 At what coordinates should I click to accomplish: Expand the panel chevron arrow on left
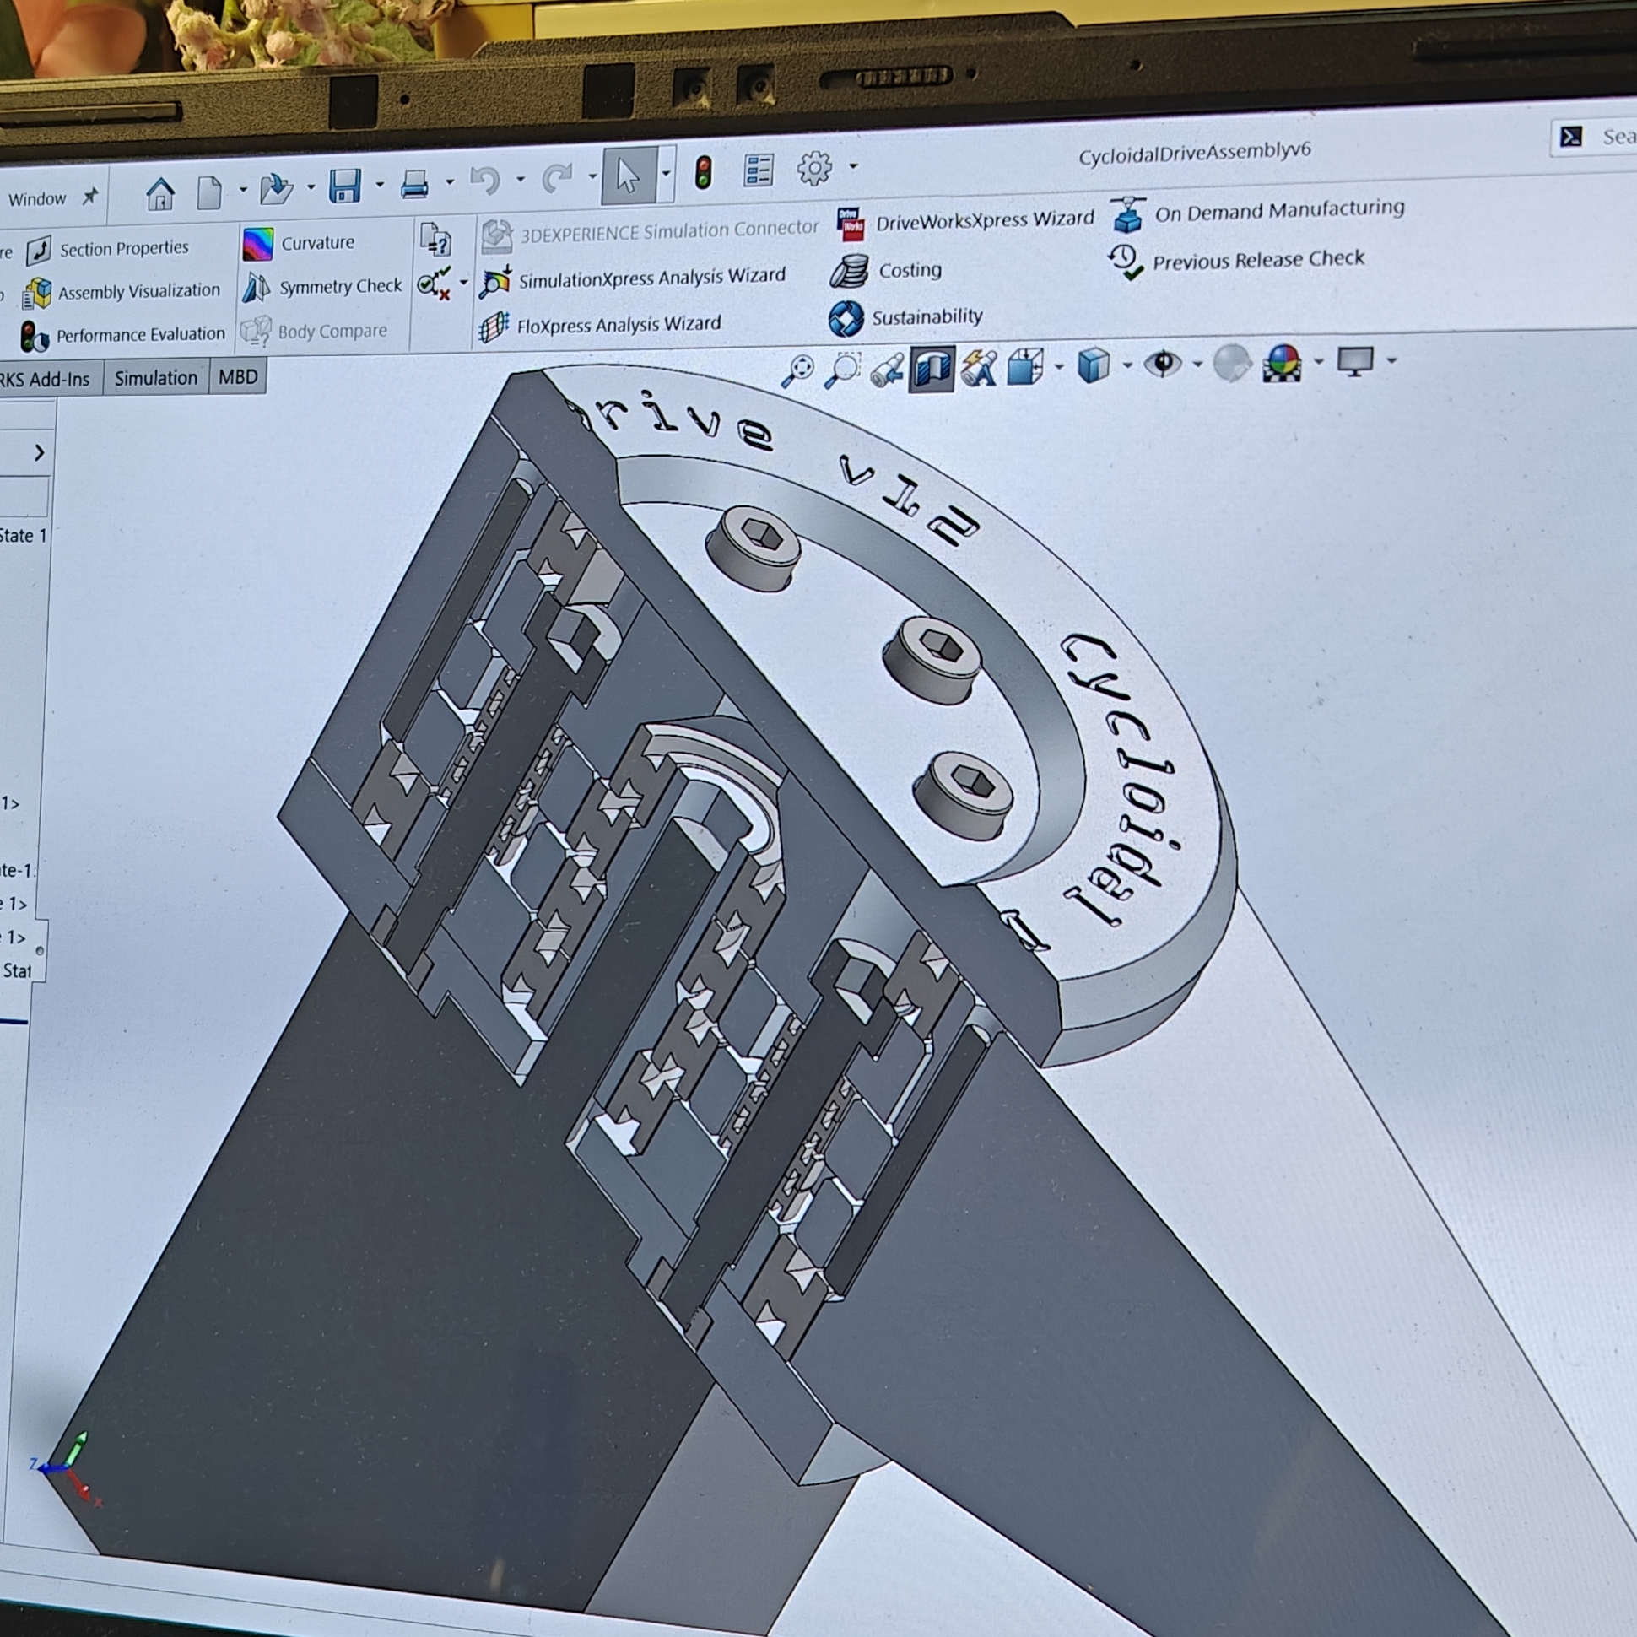tap(39, 453)
